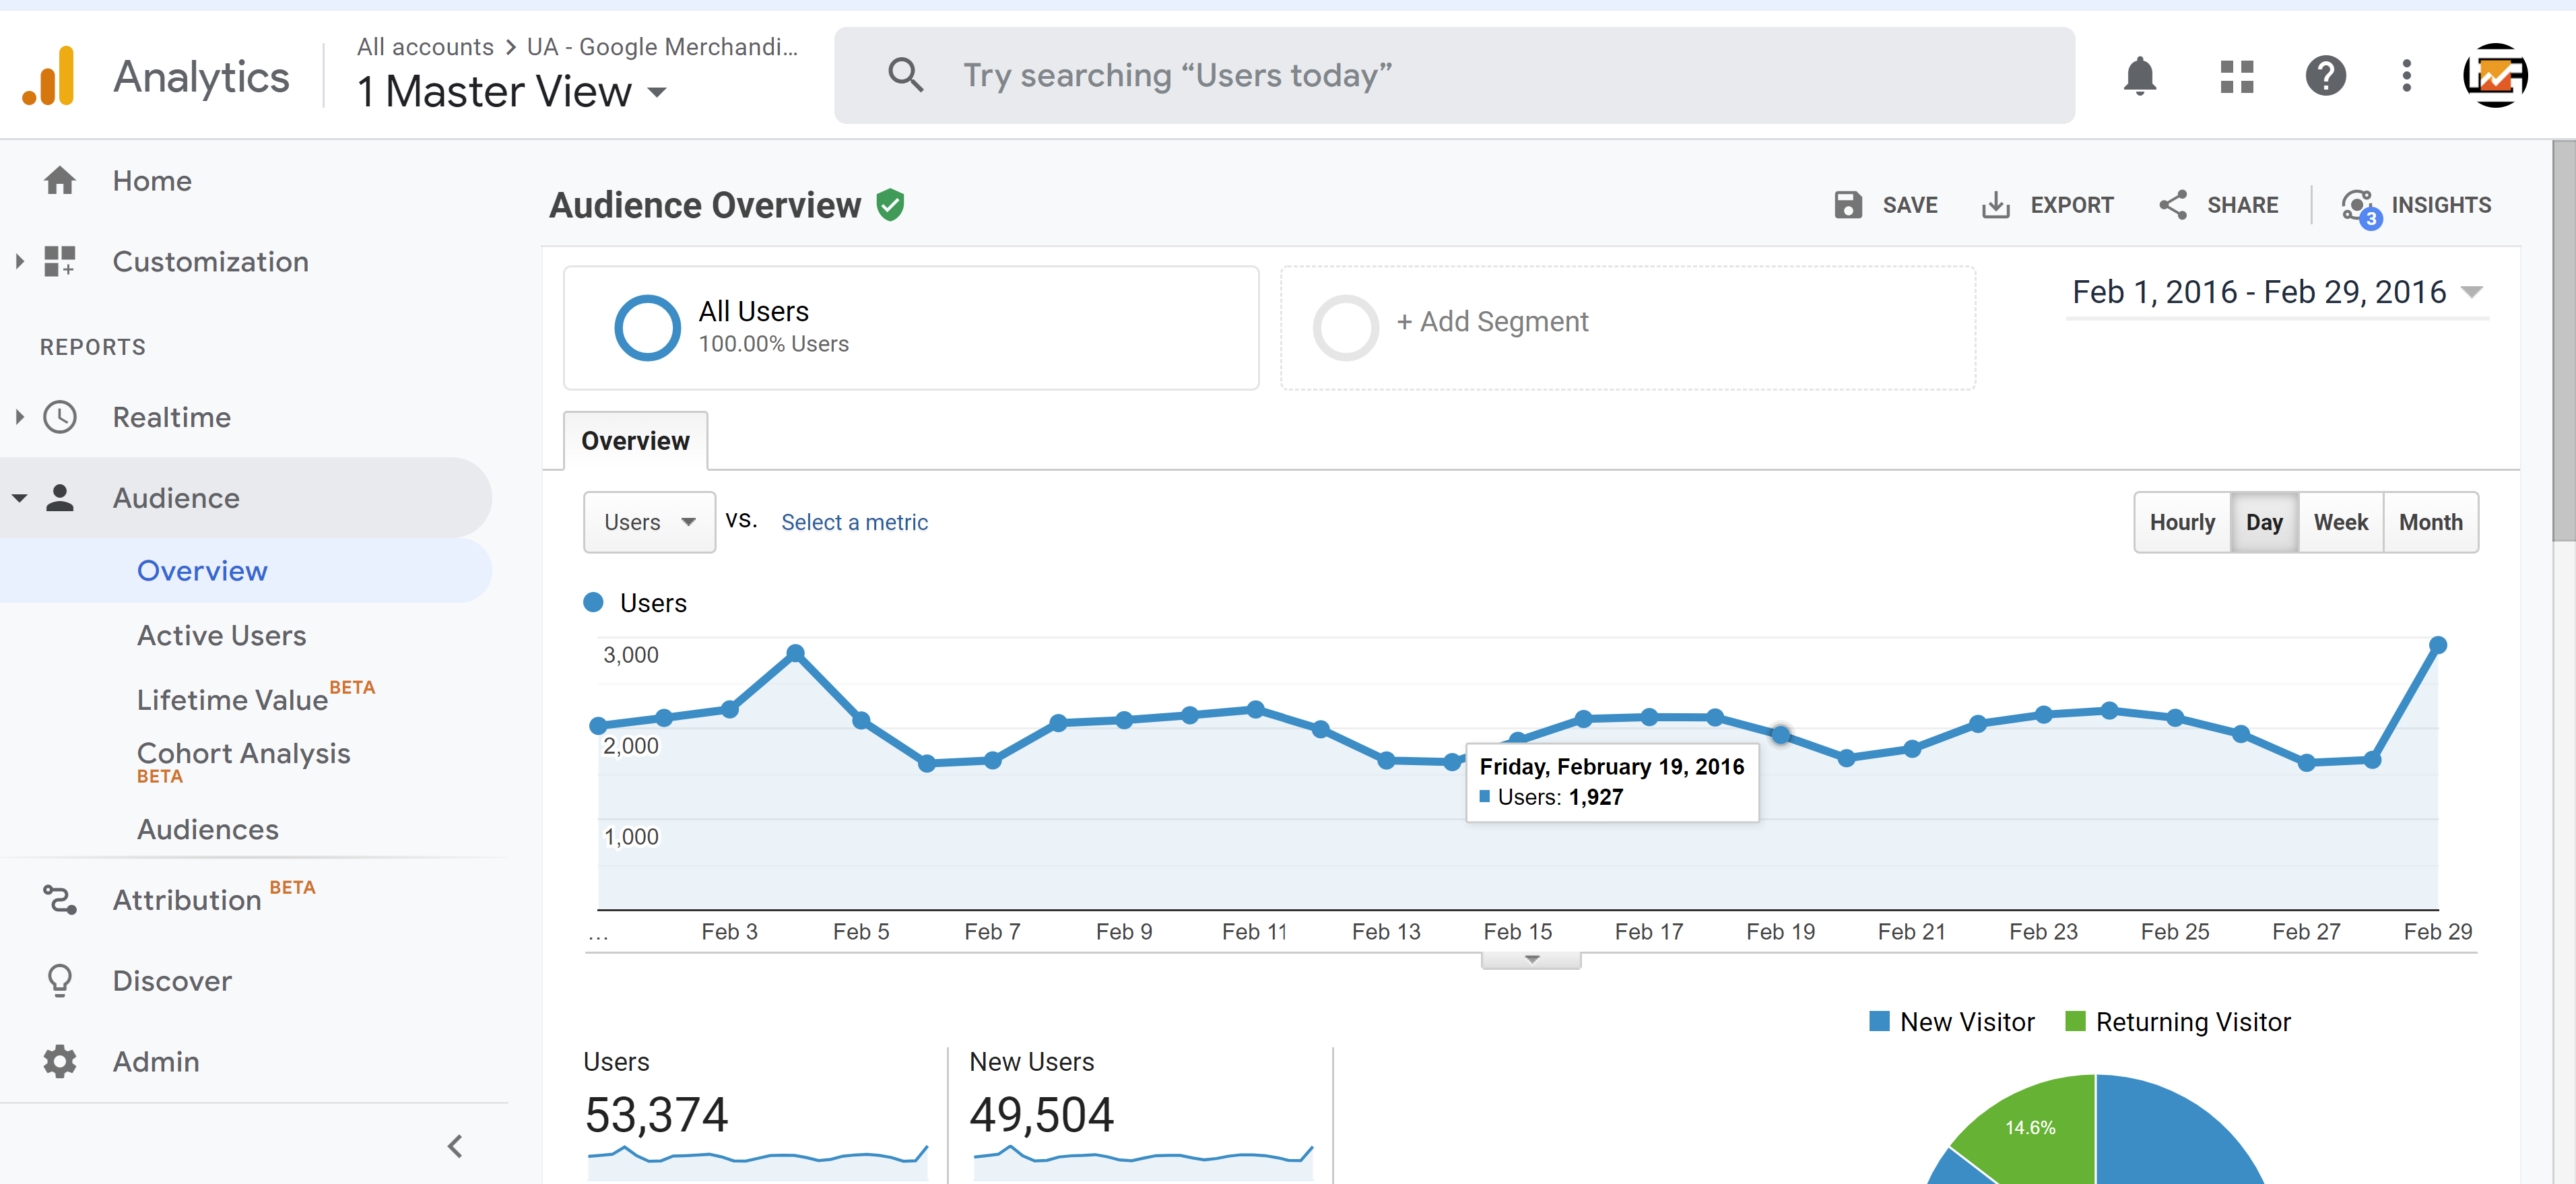2576x1184 pixels.
Task: Click Select a metric link
Action: point(854,522)
